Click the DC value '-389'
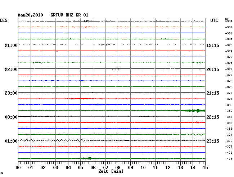 tap(229, 129)
